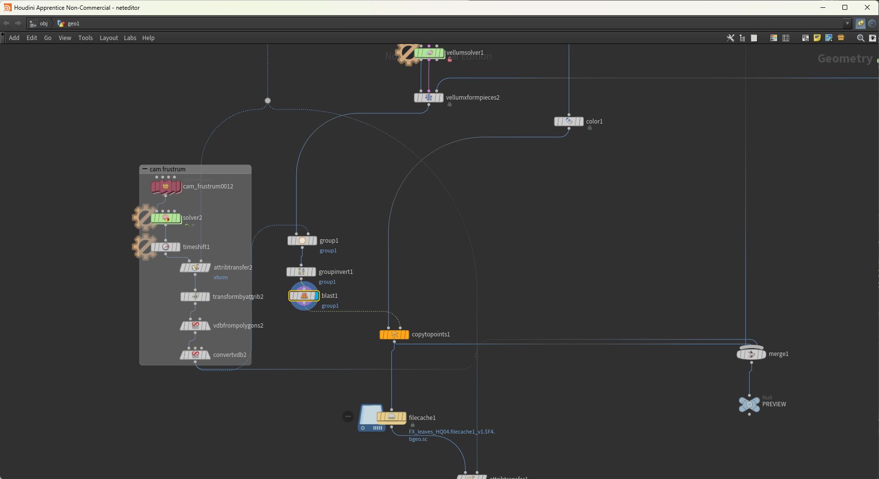Select the timeshift1 node

pos(165,247)
